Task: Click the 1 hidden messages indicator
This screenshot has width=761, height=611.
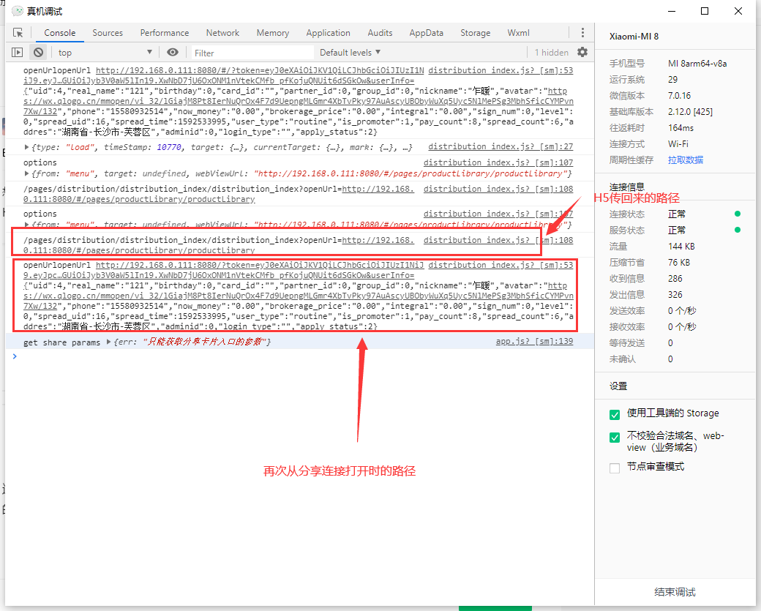Action: pyautogui.click(x=551, y=53)
